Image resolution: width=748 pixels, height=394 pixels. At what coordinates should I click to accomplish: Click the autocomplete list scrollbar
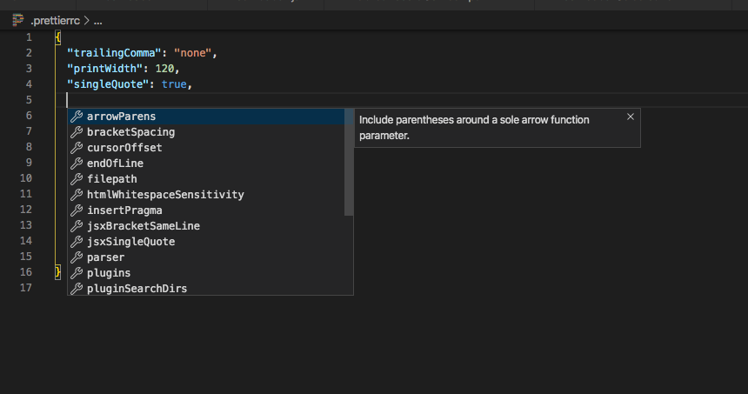point(349,162)
